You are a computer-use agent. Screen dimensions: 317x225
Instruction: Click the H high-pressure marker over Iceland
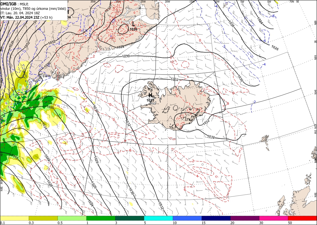point(150,95)
